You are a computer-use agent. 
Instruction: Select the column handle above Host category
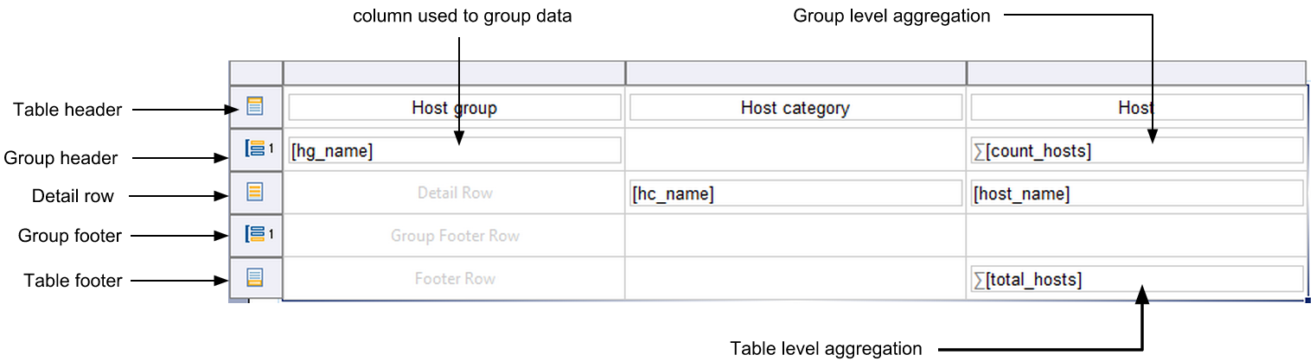point(795,73)
